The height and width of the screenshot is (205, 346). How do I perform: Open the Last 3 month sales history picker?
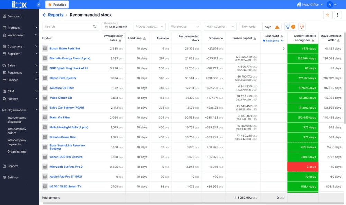click(x=116, y=27)
